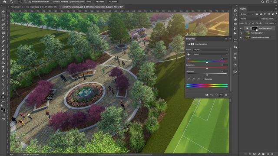Choose Zoom In mode in options bar

tap(20, 2)
